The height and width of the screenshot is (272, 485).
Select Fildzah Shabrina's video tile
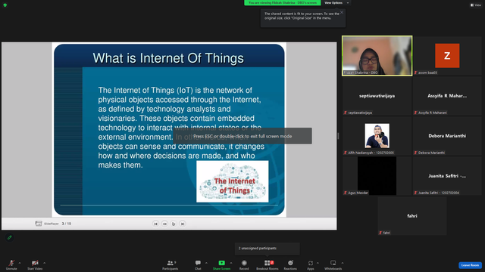pyautogui.click(x=377, y=56)
